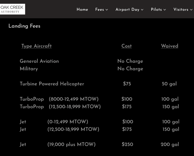Click the Military aircraft row label

(x=29, y=69)
